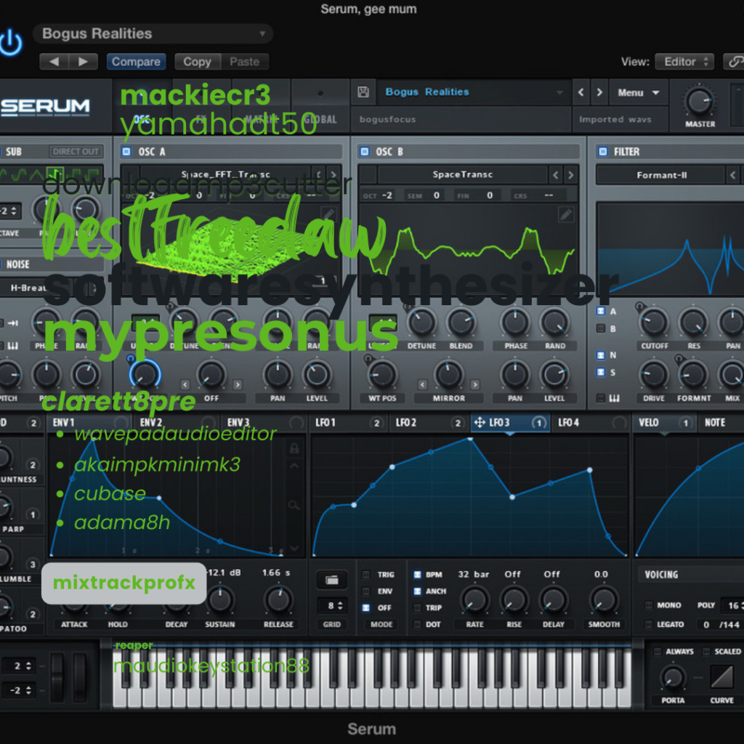Toggle the OSC B enable switch
The image size is (744, 744).
tap(365, 151)
